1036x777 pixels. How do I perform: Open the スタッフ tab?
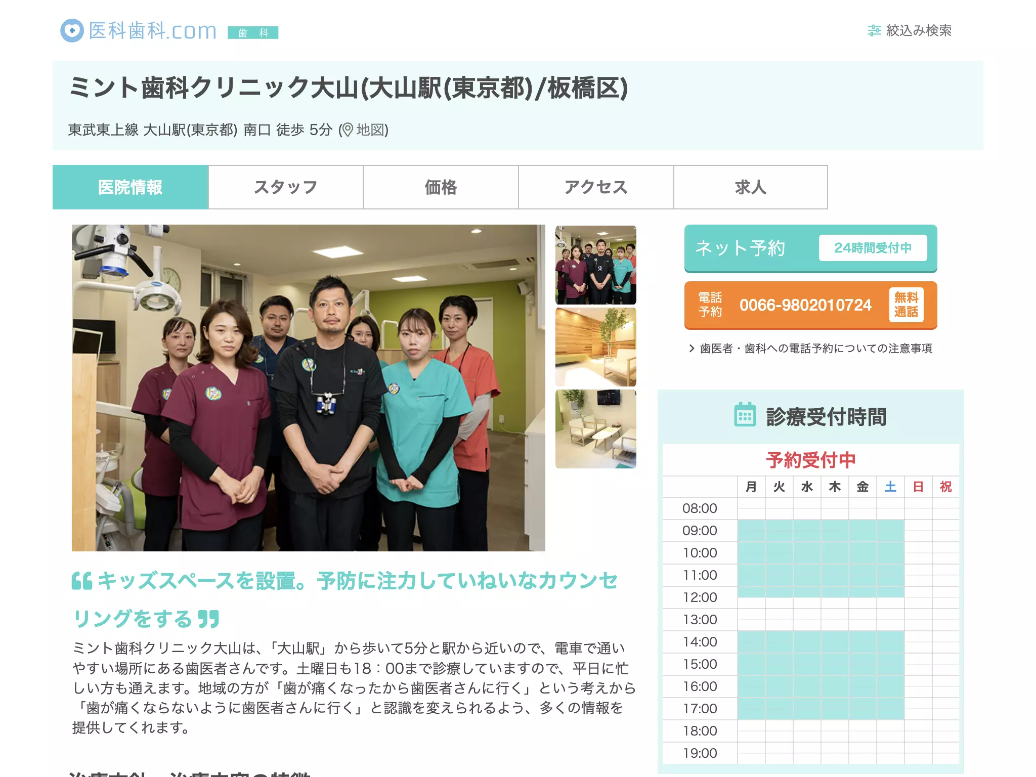click(286, 187)
